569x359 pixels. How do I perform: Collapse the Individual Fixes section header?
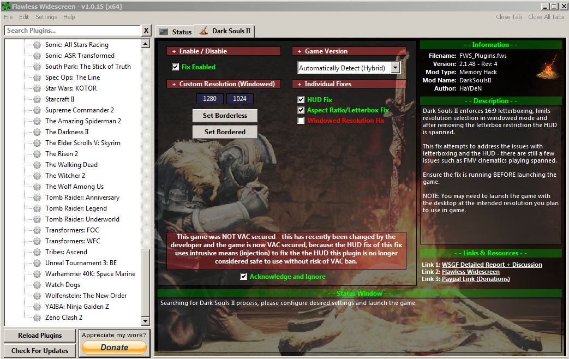pyautogui.click(x=349, y=84)
